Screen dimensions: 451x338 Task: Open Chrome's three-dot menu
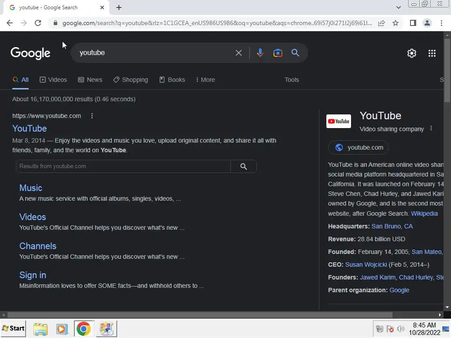pos(441,23)
